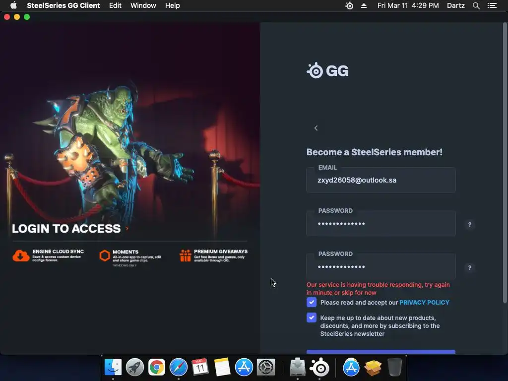Screen dimensions: 508x381
Task: Open App Store left of System Preferences in Dock
Action: (244, 368)
